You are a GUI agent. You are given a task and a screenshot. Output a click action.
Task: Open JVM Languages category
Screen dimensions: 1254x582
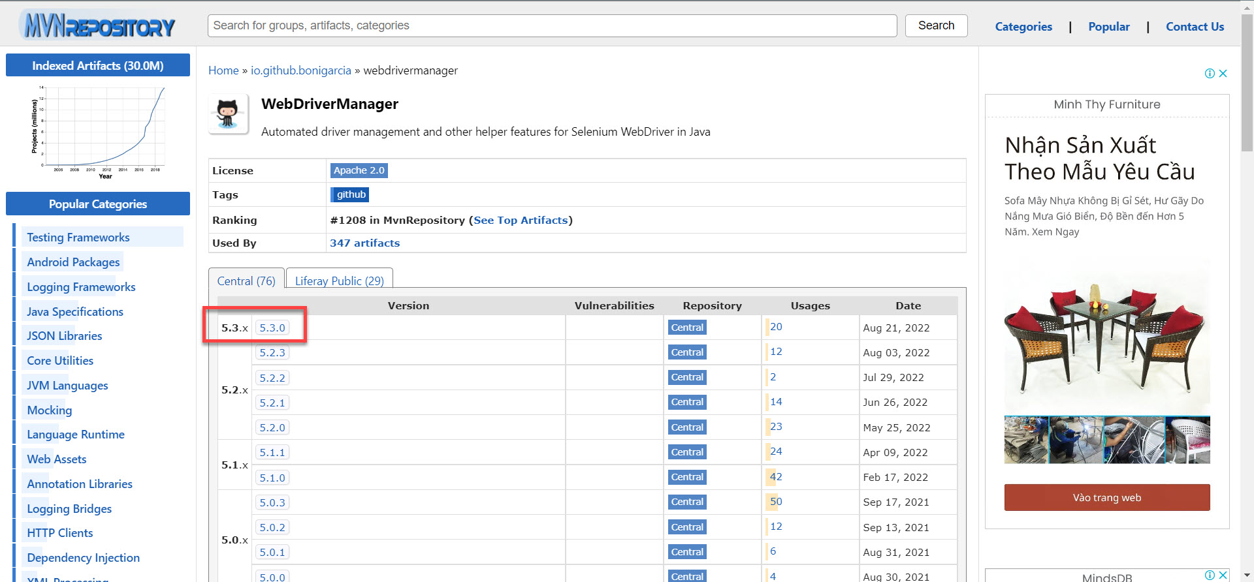(x=67, y=386)
